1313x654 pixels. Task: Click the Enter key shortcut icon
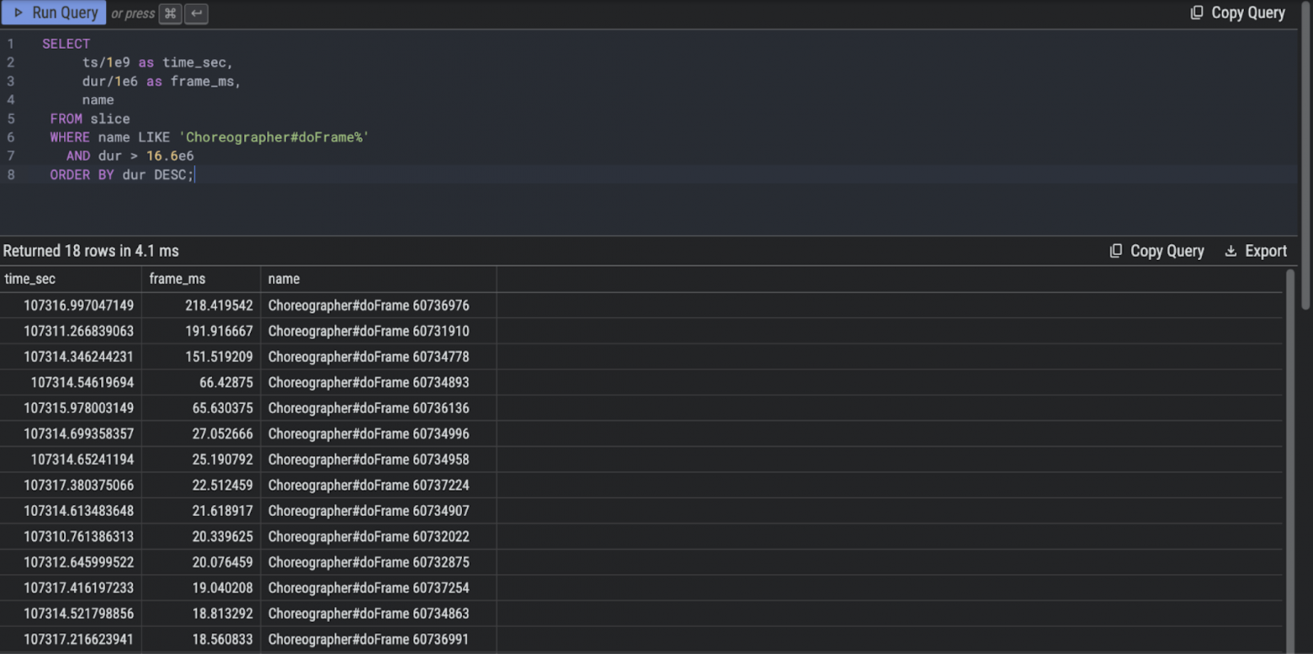click(x=196, y=13)
